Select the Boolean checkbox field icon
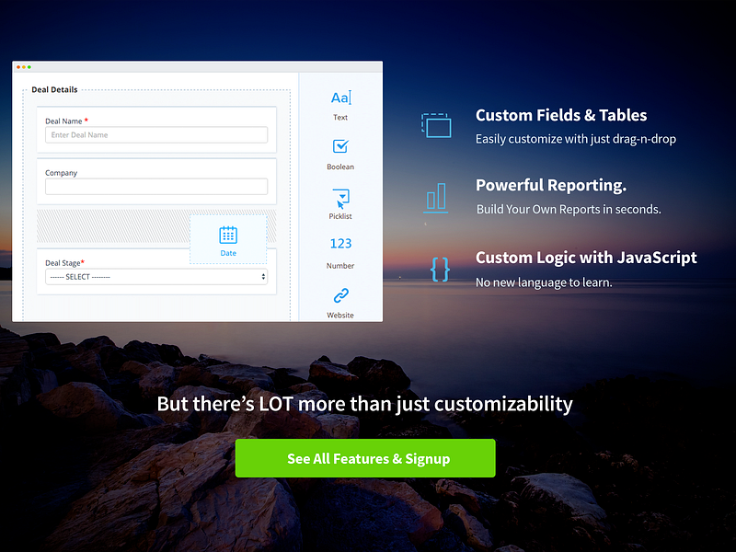The height and width of the screenshot is (552, 736). 340,146
